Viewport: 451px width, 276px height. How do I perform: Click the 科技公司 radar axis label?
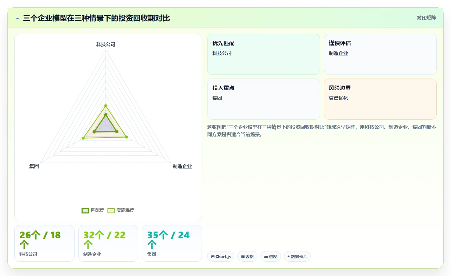coord(106,44)
